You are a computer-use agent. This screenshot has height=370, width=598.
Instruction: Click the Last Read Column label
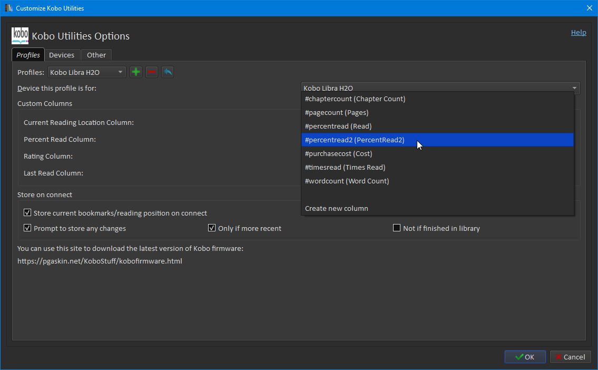[x=53, y=173]
